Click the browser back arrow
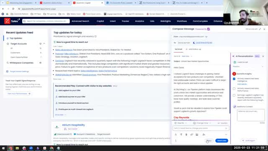 tap(3, 9)
